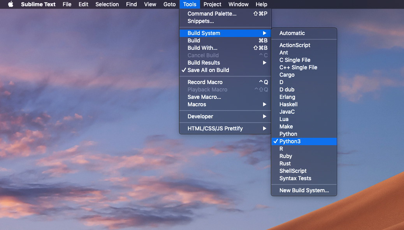This screenshot has height=230, width=404.
Task: Expand HTML/CSS/JS Prettify submenu
Action: pyautogui.click(x=215, y=128)
